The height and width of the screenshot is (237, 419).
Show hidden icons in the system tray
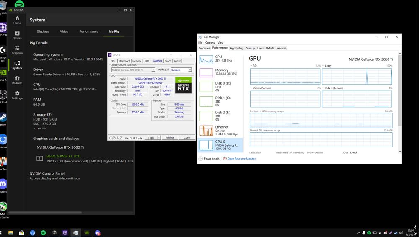[359, 233]
